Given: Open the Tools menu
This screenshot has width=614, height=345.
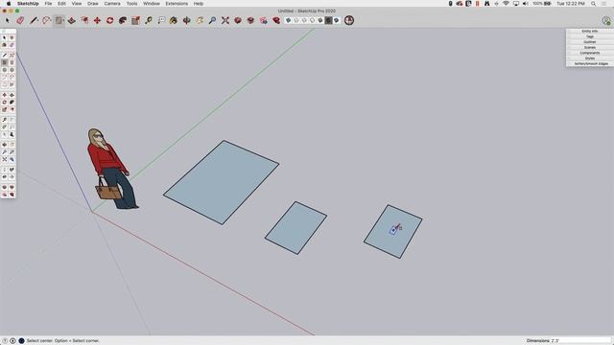Looking at the screenshot, I should tap(132, 4).
